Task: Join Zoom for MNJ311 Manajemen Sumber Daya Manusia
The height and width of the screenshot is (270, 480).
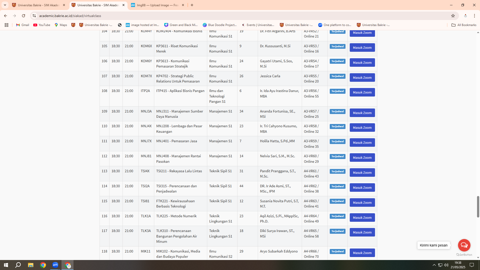Action: point(362,113)
